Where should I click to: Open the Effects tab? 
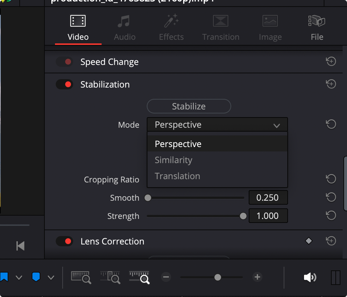[171, 27]
